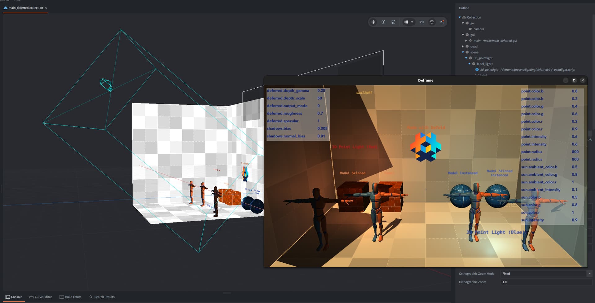The image size is (595, 303).
Task: Click the Collection icon in Outline
Action: point(464,17)
